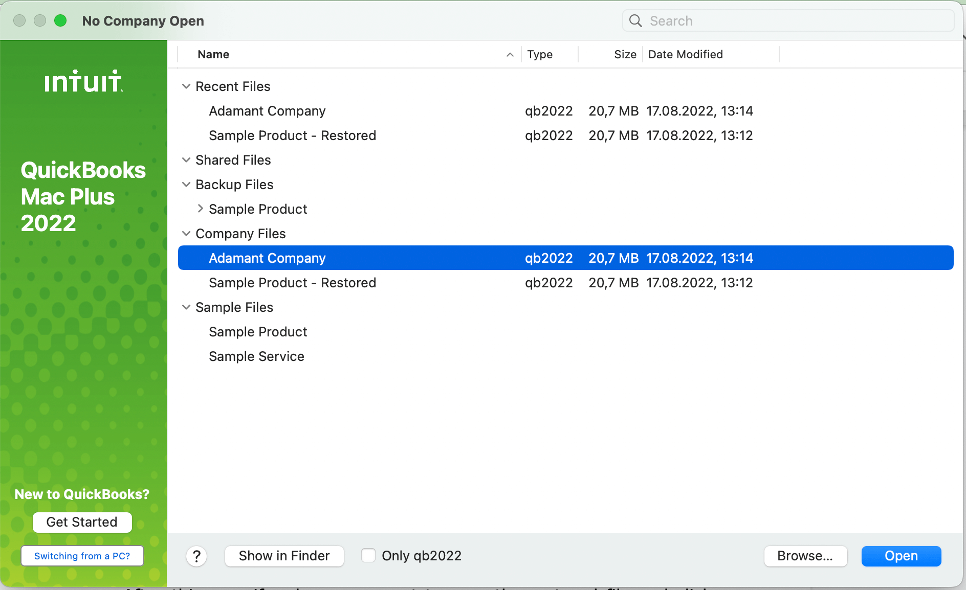Click the Date Modified column header
This screenshot has width=966, height=590.
tap(685, 54)
